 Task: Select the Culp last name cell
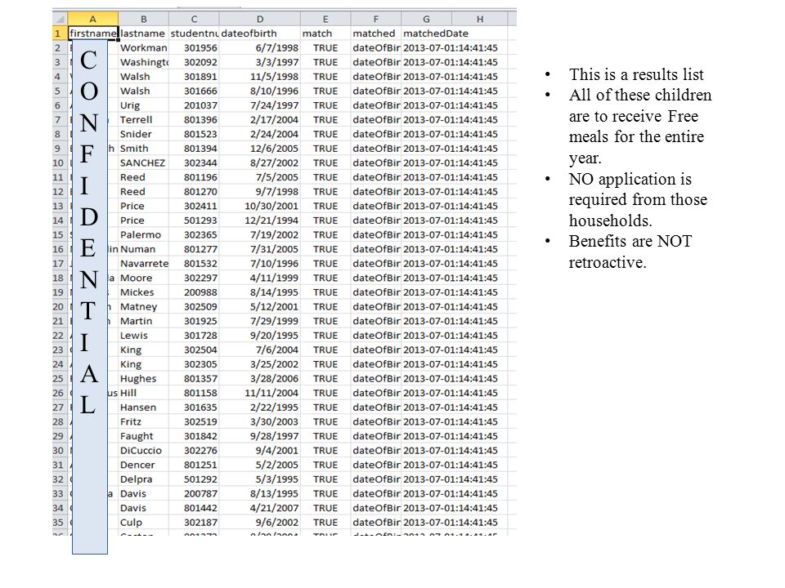pyautogui.click(x=144, y=523)
